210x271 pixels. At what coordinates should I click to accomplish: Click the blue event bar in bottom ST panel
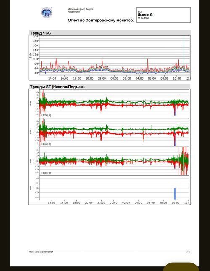point(175,194)
